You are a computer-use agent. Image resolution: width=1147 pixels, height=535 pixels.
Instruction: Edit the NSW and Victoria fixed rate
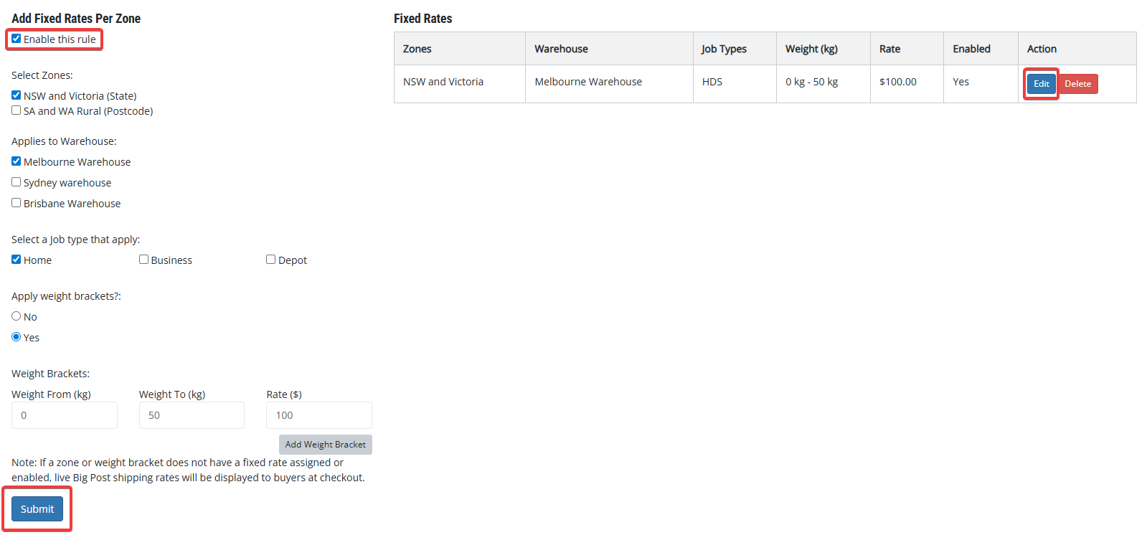(x=1042, y=84)
